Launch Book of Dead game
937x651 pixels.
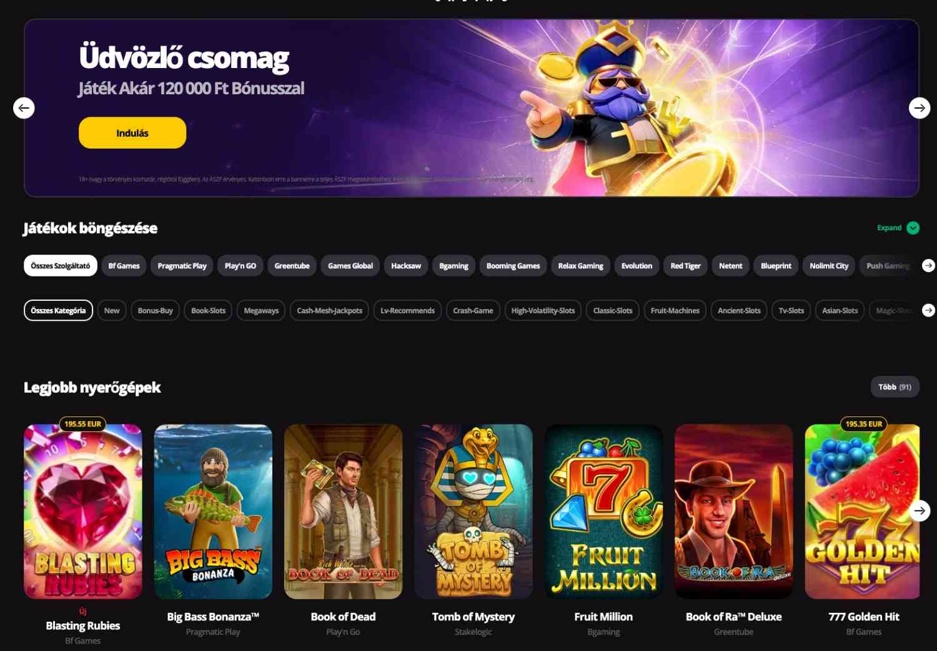point(343,512)
